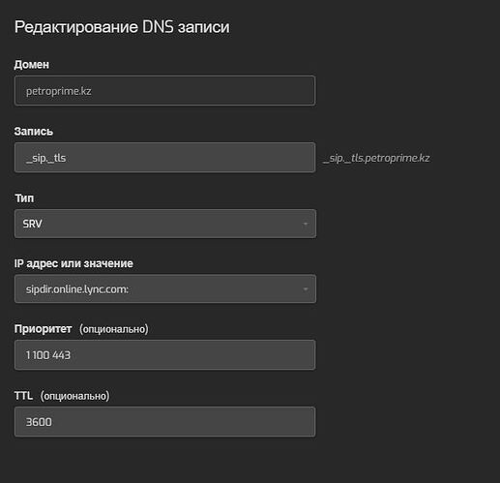Viewport: 500px width, 483px height.
Task: Focus the Домен field containing petroprime.kz
Action: point(164,91)
